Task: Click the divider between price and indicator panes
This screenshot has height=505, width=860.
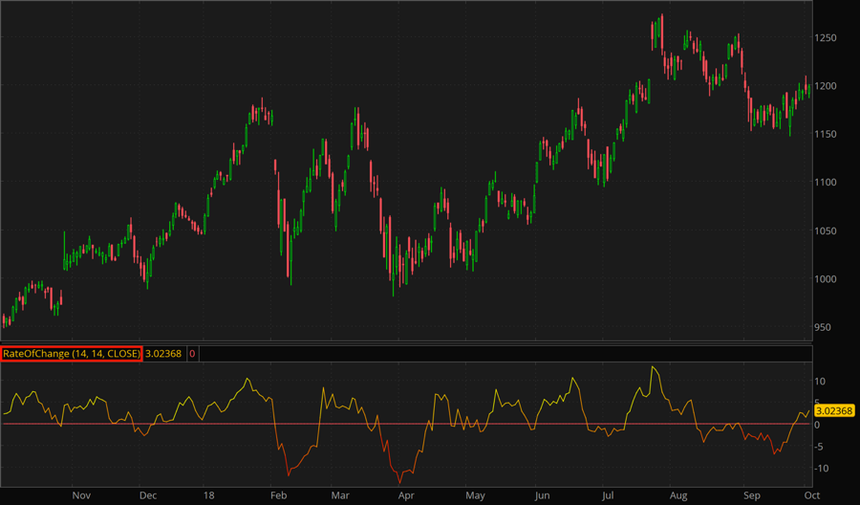Action: 406,342
